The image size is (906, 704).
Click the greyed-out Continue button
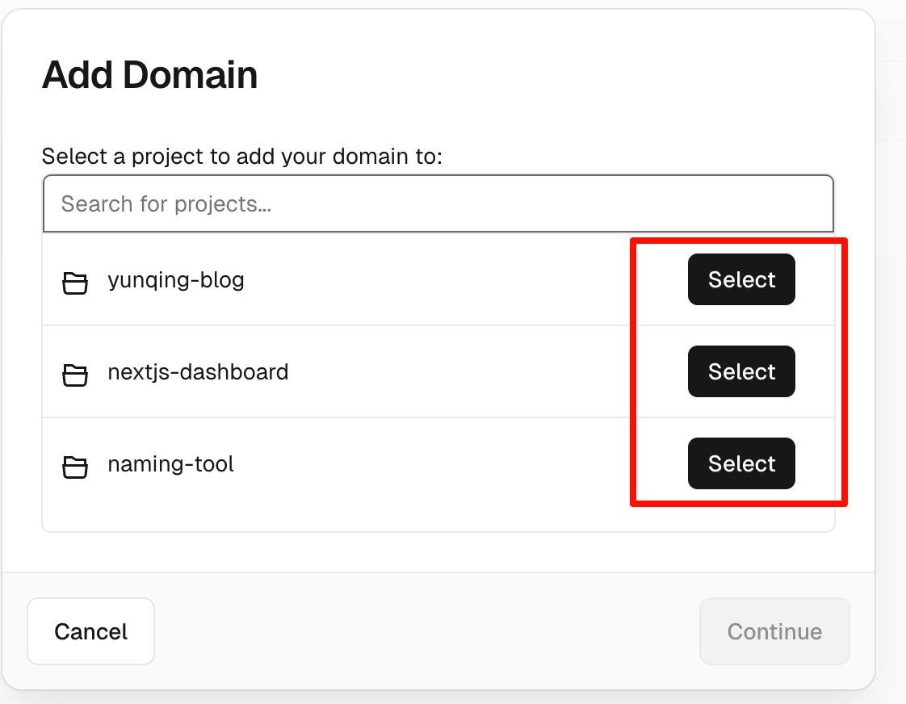tap(774, 631)
